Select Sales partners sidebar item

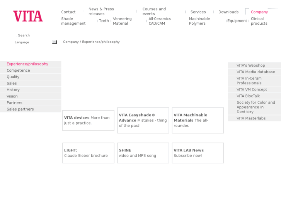tap(20, 109)
